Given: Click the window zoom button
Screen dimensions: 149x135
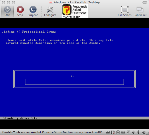Looking at the screenshot, I should (x=13, y=3).
